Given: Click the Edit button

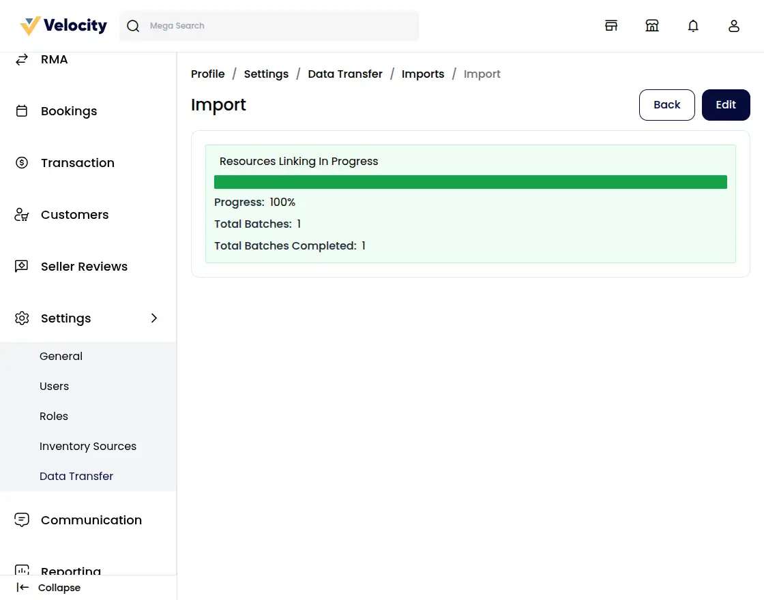Looking at the screenshot, I should (726, 105).
